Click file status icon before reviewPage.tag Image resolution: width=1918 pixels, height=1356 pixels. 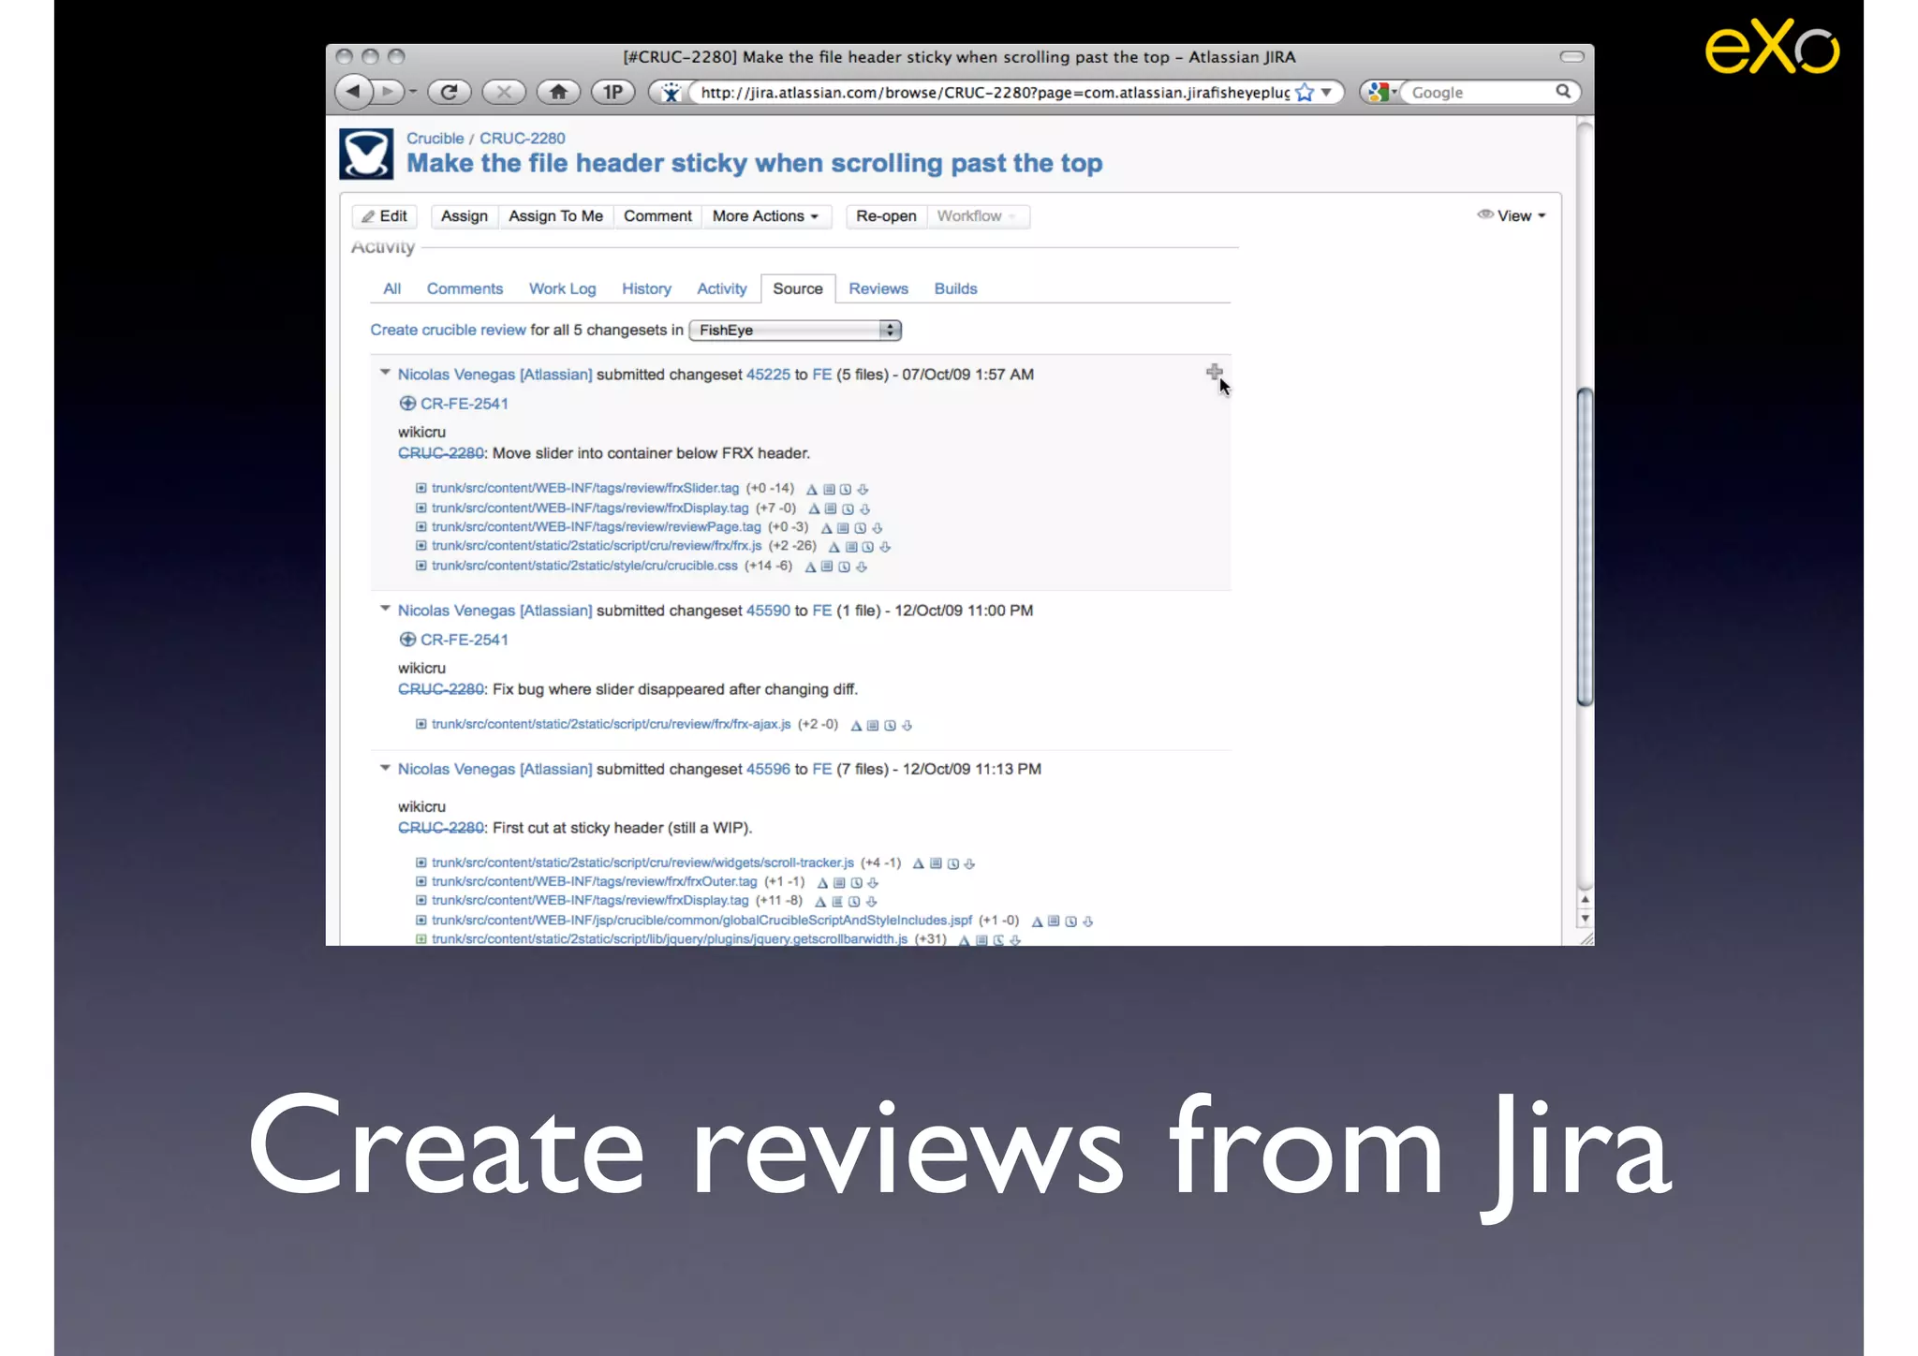(421, 527)
